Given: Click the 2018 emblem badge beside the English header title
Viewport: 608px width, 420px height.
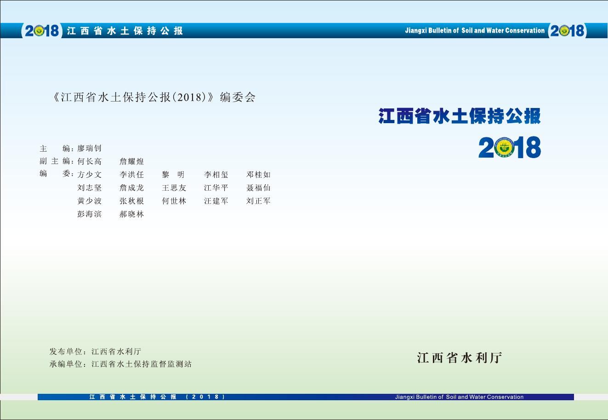Looking at the screenshot, I should (567, 31).
